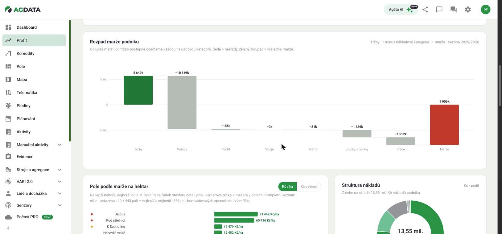The width and height of the screenshot is (502, 234).
Task: Click the sidebar green scrollbar
Action: point(70,81)
